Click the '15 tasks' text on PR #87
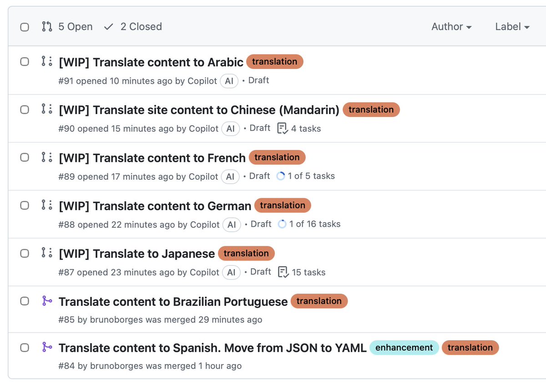The height and width of the screenshot is (385, 546). (x=308, y=273)
